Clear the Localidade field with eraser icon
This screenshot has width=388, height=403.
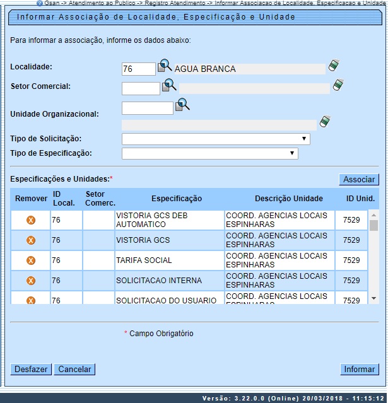[x=334, y=65]
